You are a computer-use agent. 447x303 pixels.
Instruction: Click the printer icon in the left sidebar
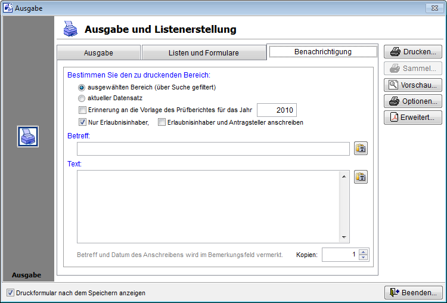tap(27, 137)
